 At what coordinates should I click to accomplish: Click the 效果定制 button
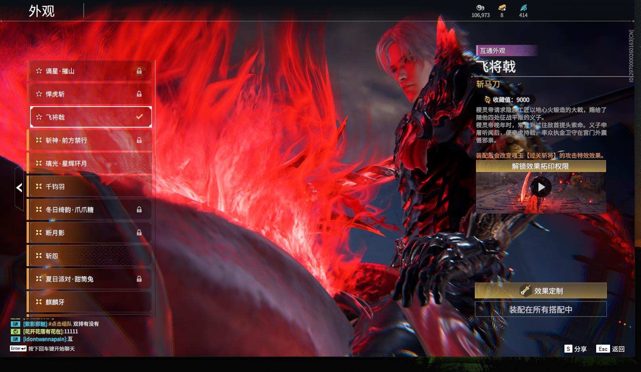[x=541, y=291]
